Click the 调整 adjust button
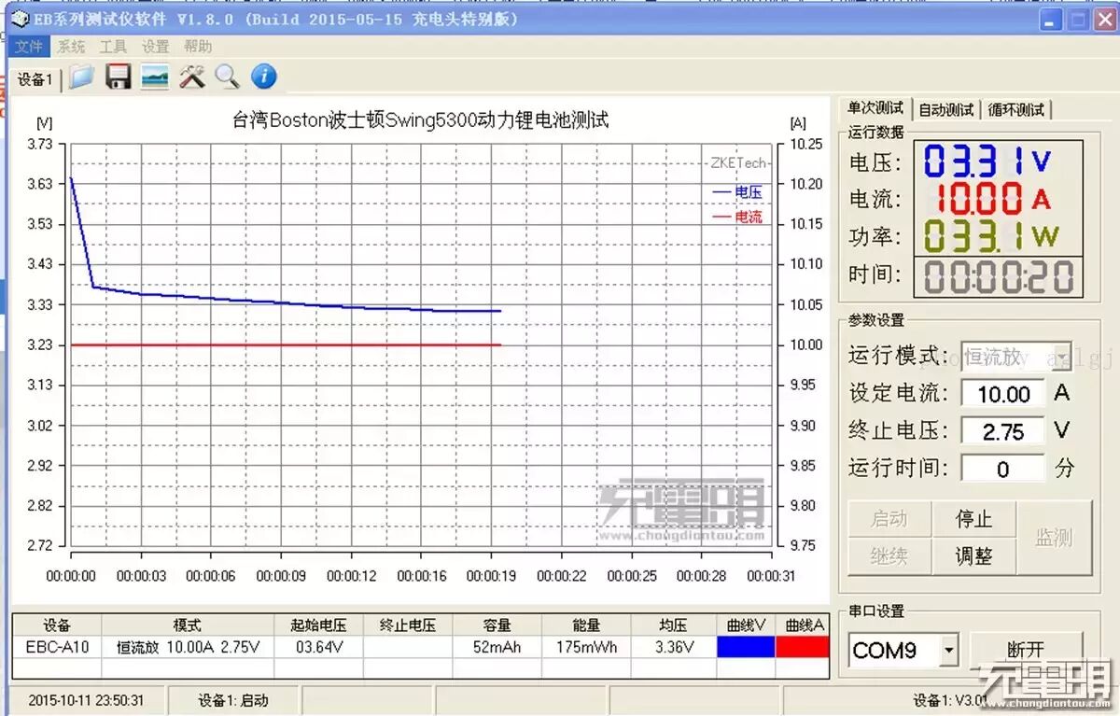This screenshot has width=1120, height=716. (x=973, y=555)
